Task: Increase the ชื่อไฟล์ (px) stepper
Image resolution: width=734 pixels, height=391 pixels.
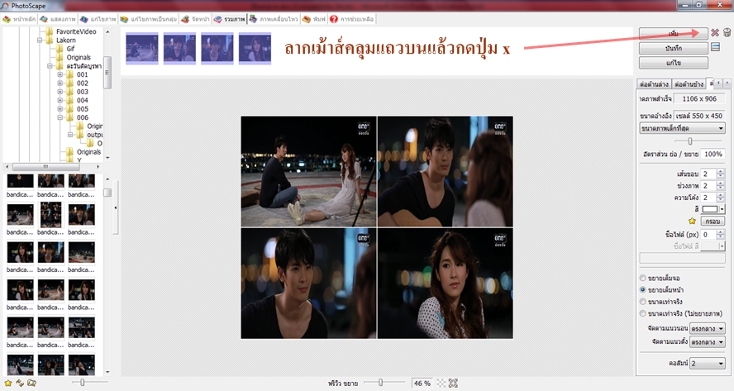Action: click(x=720, y=231)
